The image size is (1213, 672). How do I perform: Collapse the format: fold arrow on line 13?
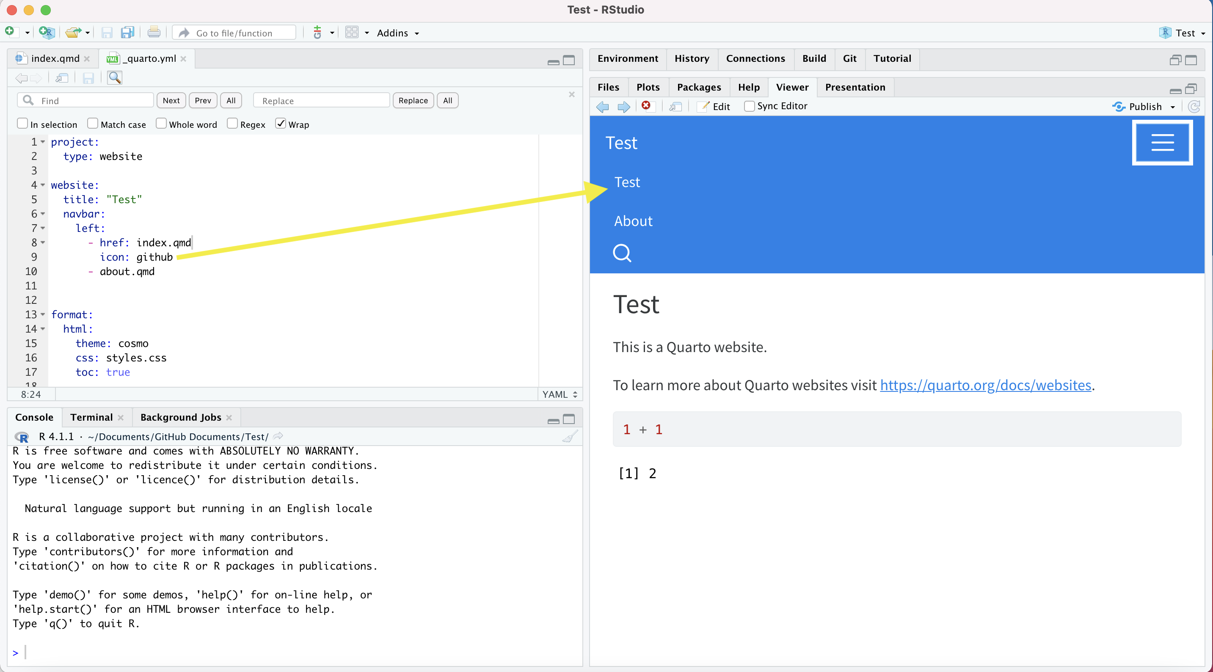43,314
